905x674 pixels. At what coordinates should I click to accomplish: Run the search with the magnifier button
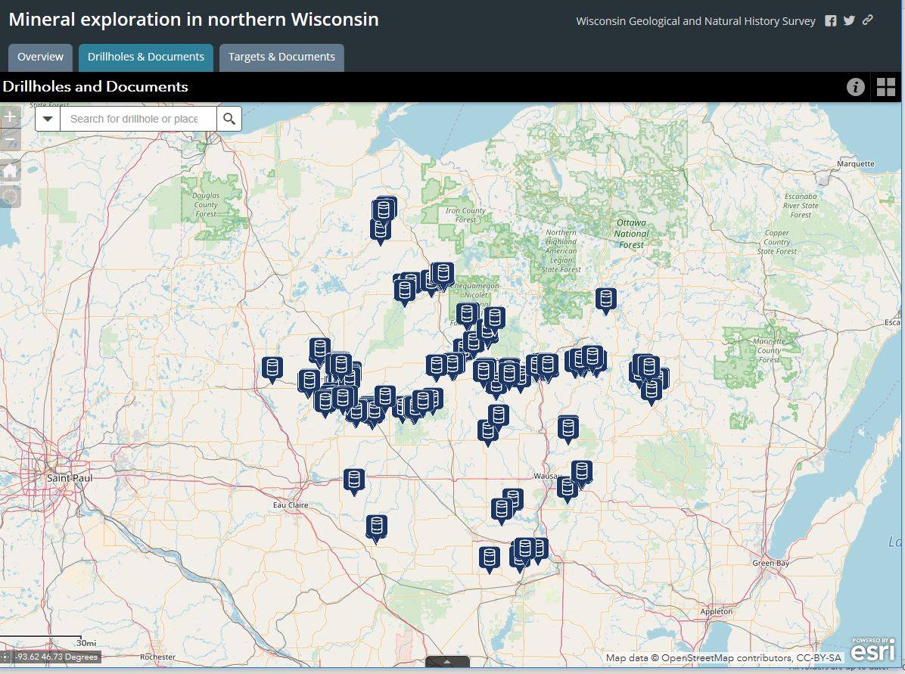(x=229, y=119)
